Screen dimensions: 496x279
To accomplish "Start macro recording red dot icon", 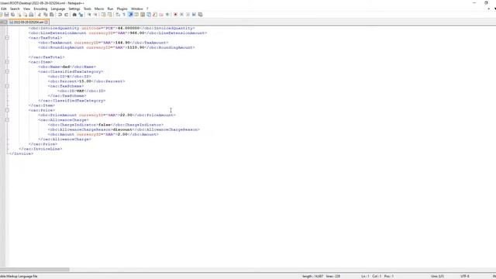I will click(176, 15).
